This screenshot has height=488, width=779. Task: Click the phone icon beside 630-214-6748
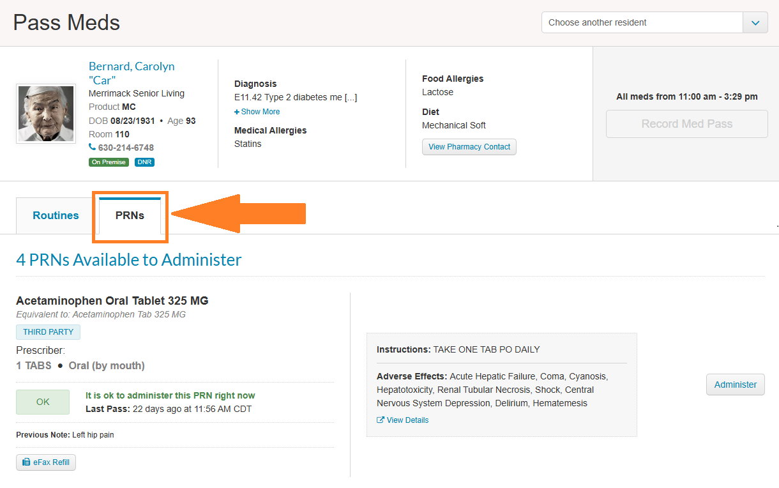[x=92, y=148]
